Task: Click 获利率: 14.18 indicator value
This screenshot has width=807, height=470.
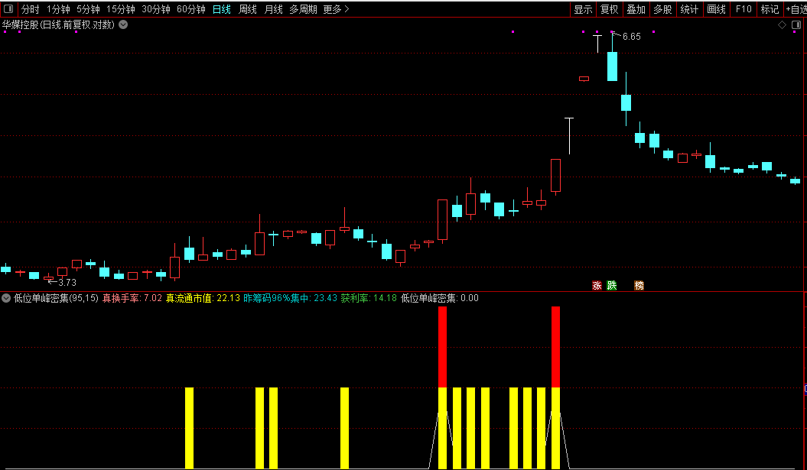Action: click(x=369, y=298)
